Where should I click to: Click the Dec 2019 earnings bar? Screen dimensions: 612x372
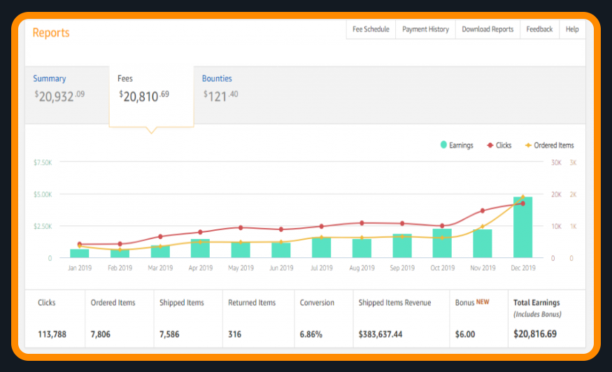523,228
